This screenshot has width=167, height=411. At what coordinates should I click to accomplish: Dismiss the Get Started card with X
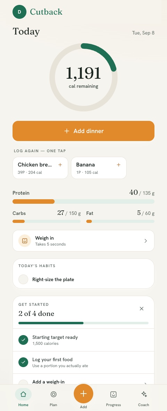click(142, 309)
